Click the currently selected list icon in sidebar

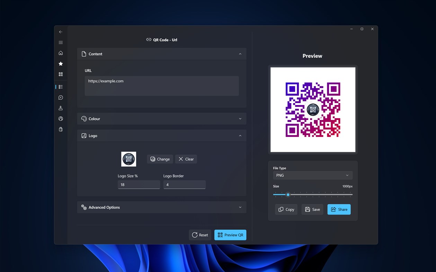point(61,87)
